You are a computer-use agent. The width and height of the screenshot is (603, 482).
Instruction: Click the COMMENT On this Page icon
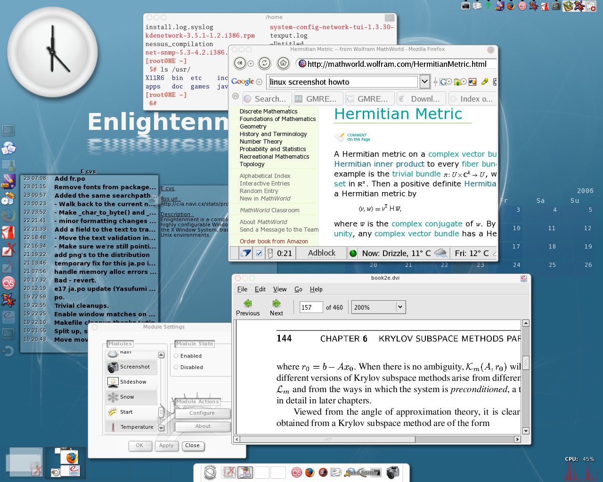340,137
